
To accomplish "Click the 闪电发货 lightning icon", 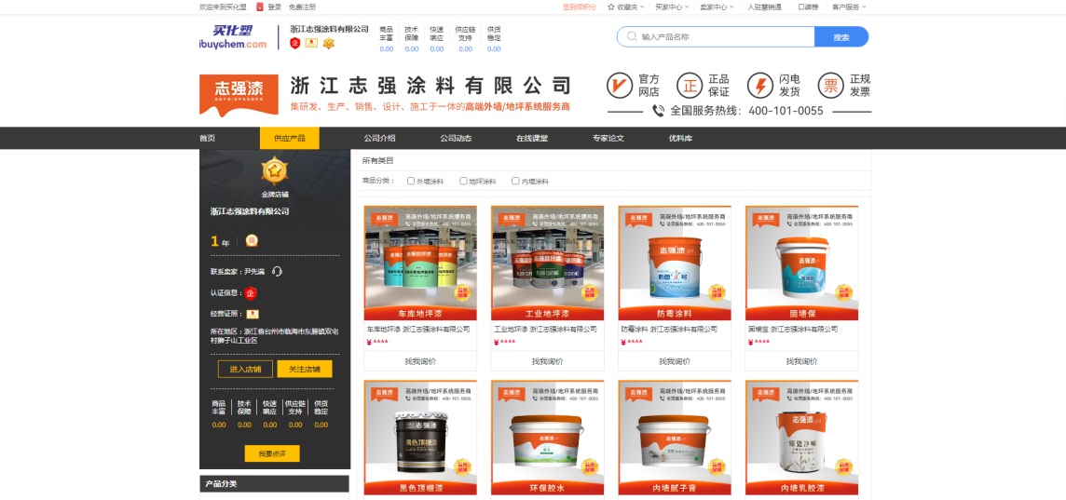I will (760, 86).
